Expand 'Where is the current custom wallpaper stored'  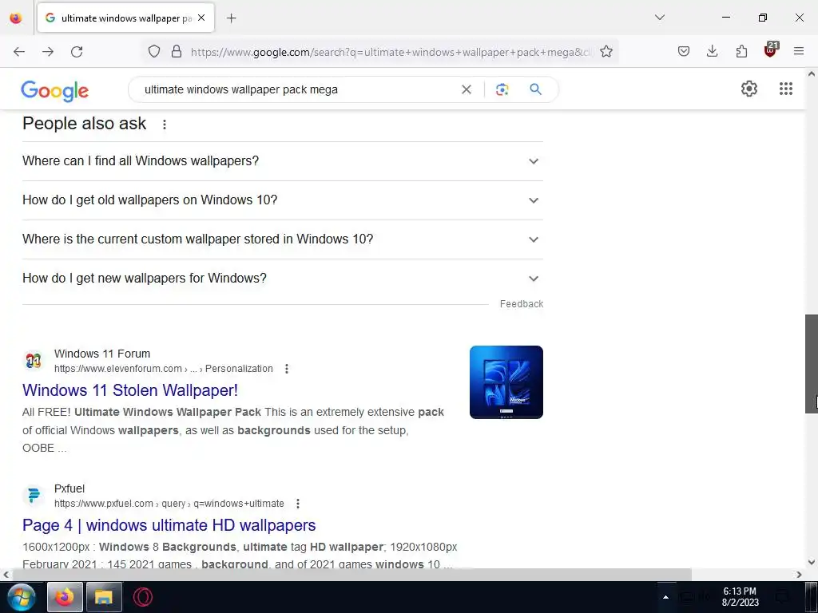click(282, 239)
